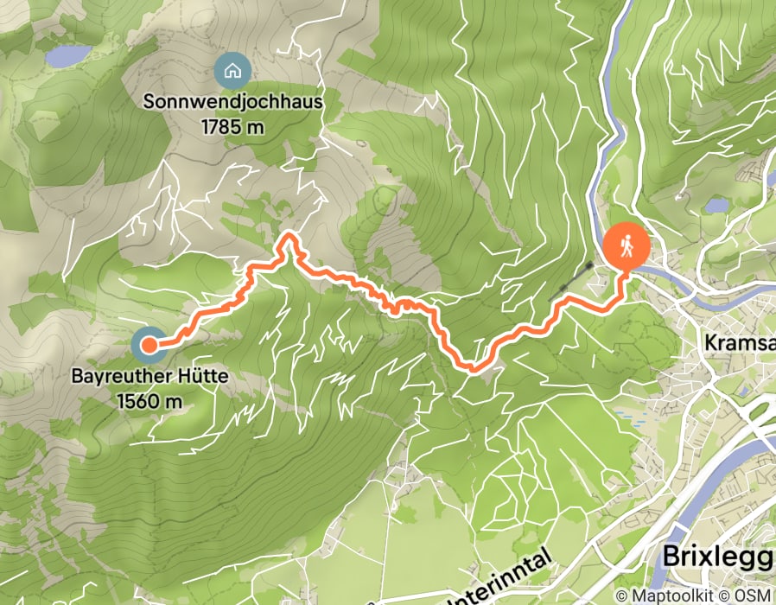This screenshot has width=776, height=605.
Task: Open the Maptoolkit attribution link
Action: [x=665, y=595]
